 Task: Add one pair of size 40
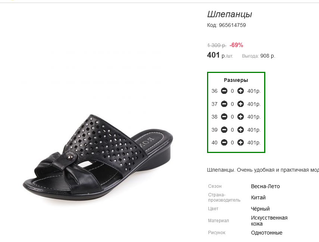(241, 143)
